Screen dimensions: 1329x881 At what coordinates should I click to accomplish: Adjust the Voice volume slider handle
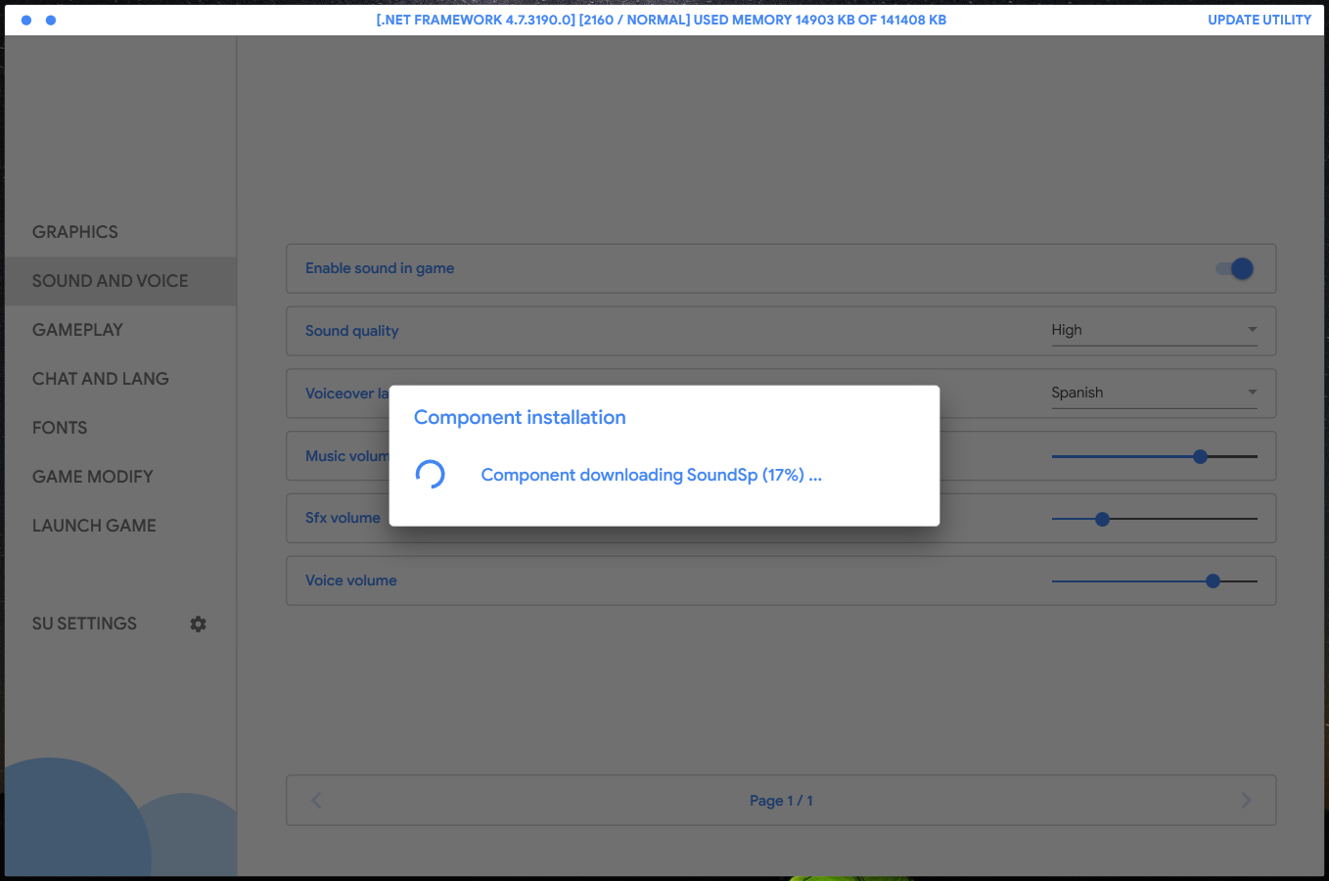[x=1214, y=581]
